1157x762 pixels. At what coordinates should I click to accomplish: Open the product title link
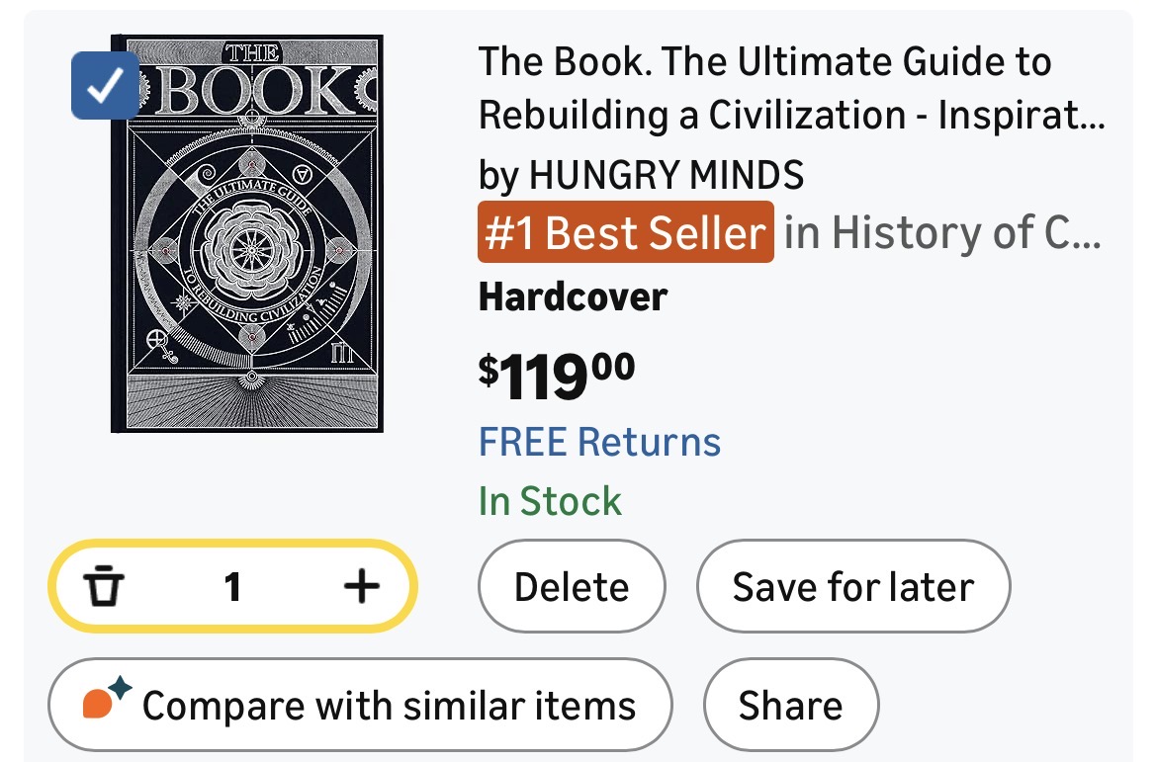tap(789, 90)
